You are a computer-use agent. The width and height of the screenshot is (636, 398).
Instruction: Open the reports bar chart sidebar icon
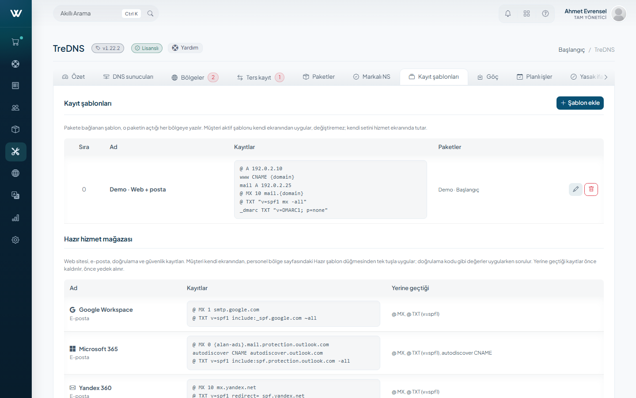(x=15, y=218)
